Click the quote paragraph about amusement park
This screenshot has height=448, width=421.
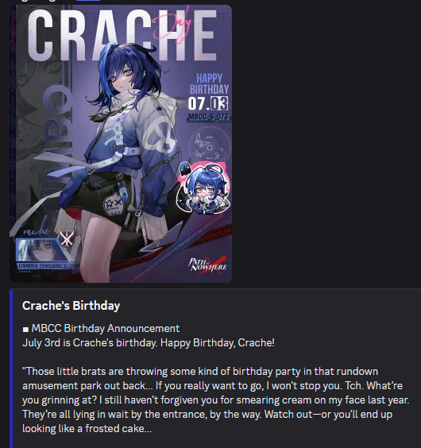click(x=216, y=400)
